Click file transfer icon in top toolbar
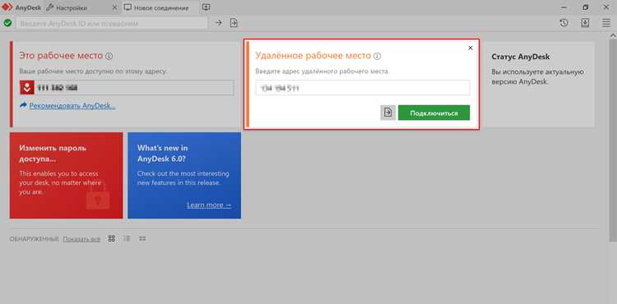The image size is (617, 304). pos(234,23)
